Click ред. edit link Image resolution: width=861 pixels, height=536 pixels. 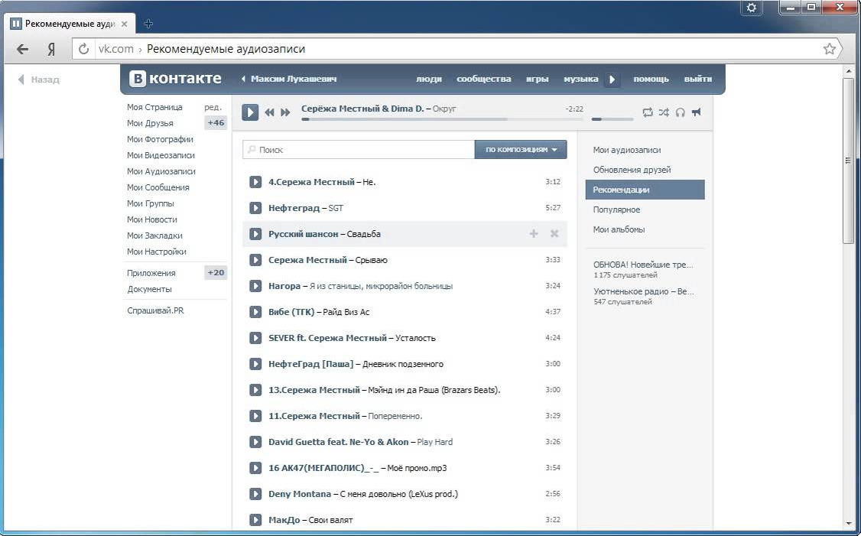click(213, 108)
